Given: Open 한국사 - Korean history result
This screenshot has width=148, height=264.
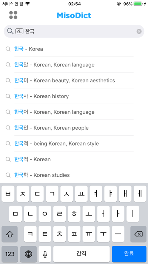Looking at the screenshot, I should coord(74,96).
